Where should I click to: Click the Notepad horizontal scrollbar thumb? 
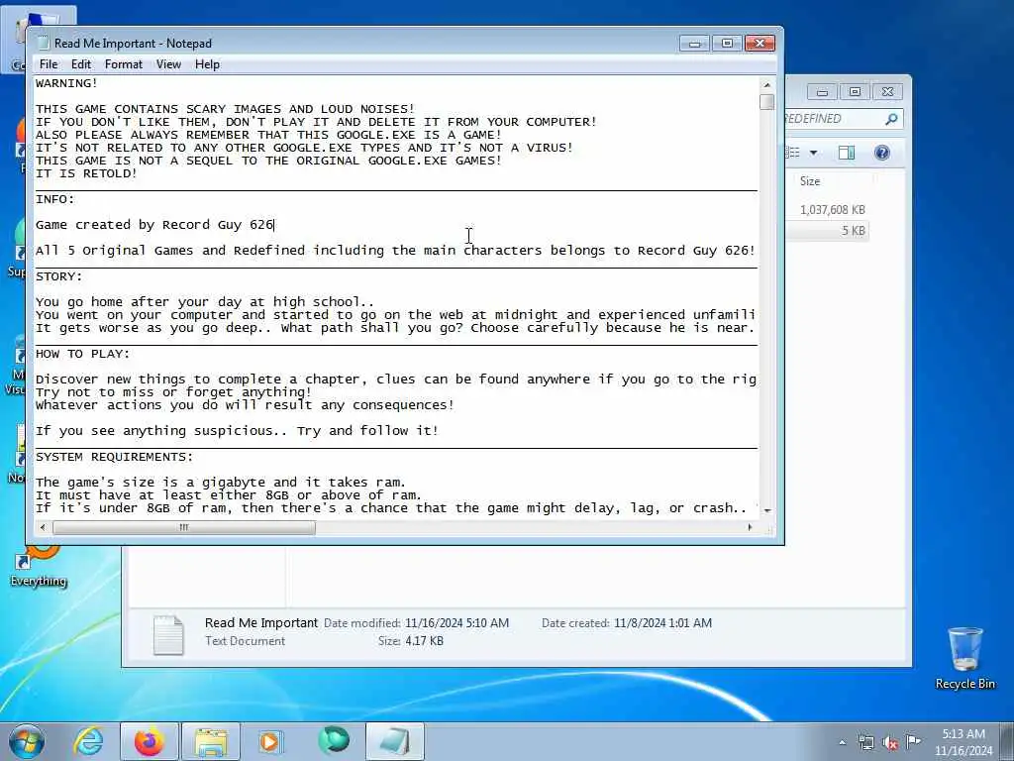pos(183,527)
